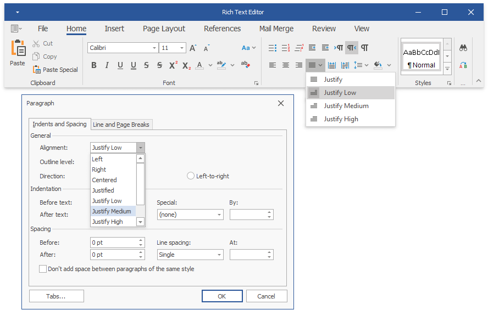Image resolution: width=488 pixels, height=310 pixels.
Task: Toggle Bold formatting in Font group
Action: point(94,65)
